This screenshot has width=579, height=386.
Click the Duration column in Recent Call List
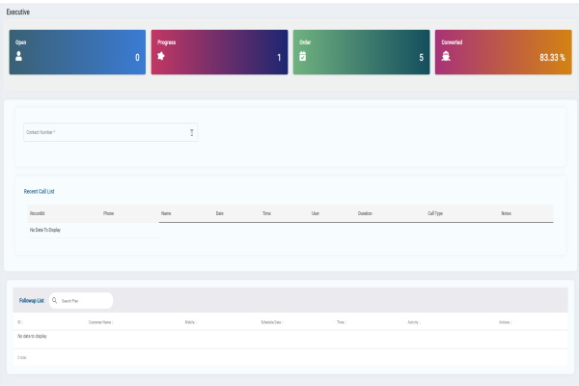[365, 212]
